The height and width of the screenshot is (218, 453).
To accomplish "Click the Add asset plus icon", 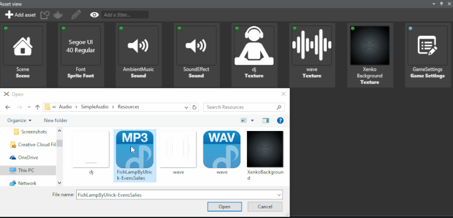I will (x=9, y=14).
